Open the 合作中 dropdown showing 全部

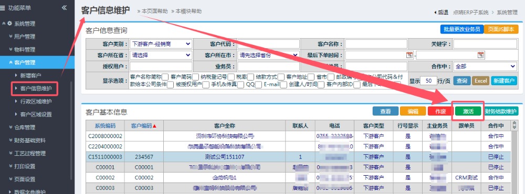(x=485, y=66)
